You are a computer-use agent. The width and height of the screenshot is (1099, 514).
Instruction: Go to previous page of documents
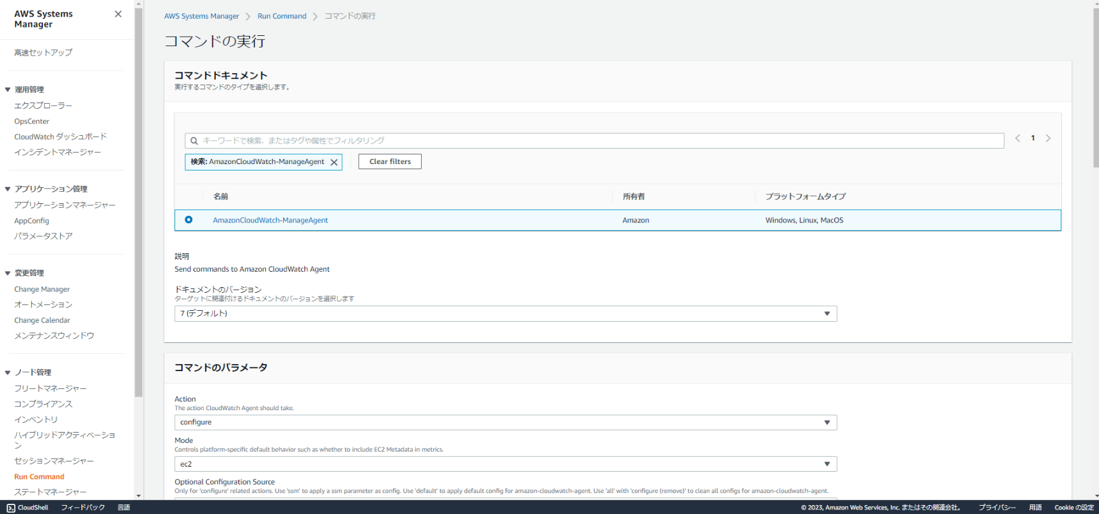pos(1018,138)
